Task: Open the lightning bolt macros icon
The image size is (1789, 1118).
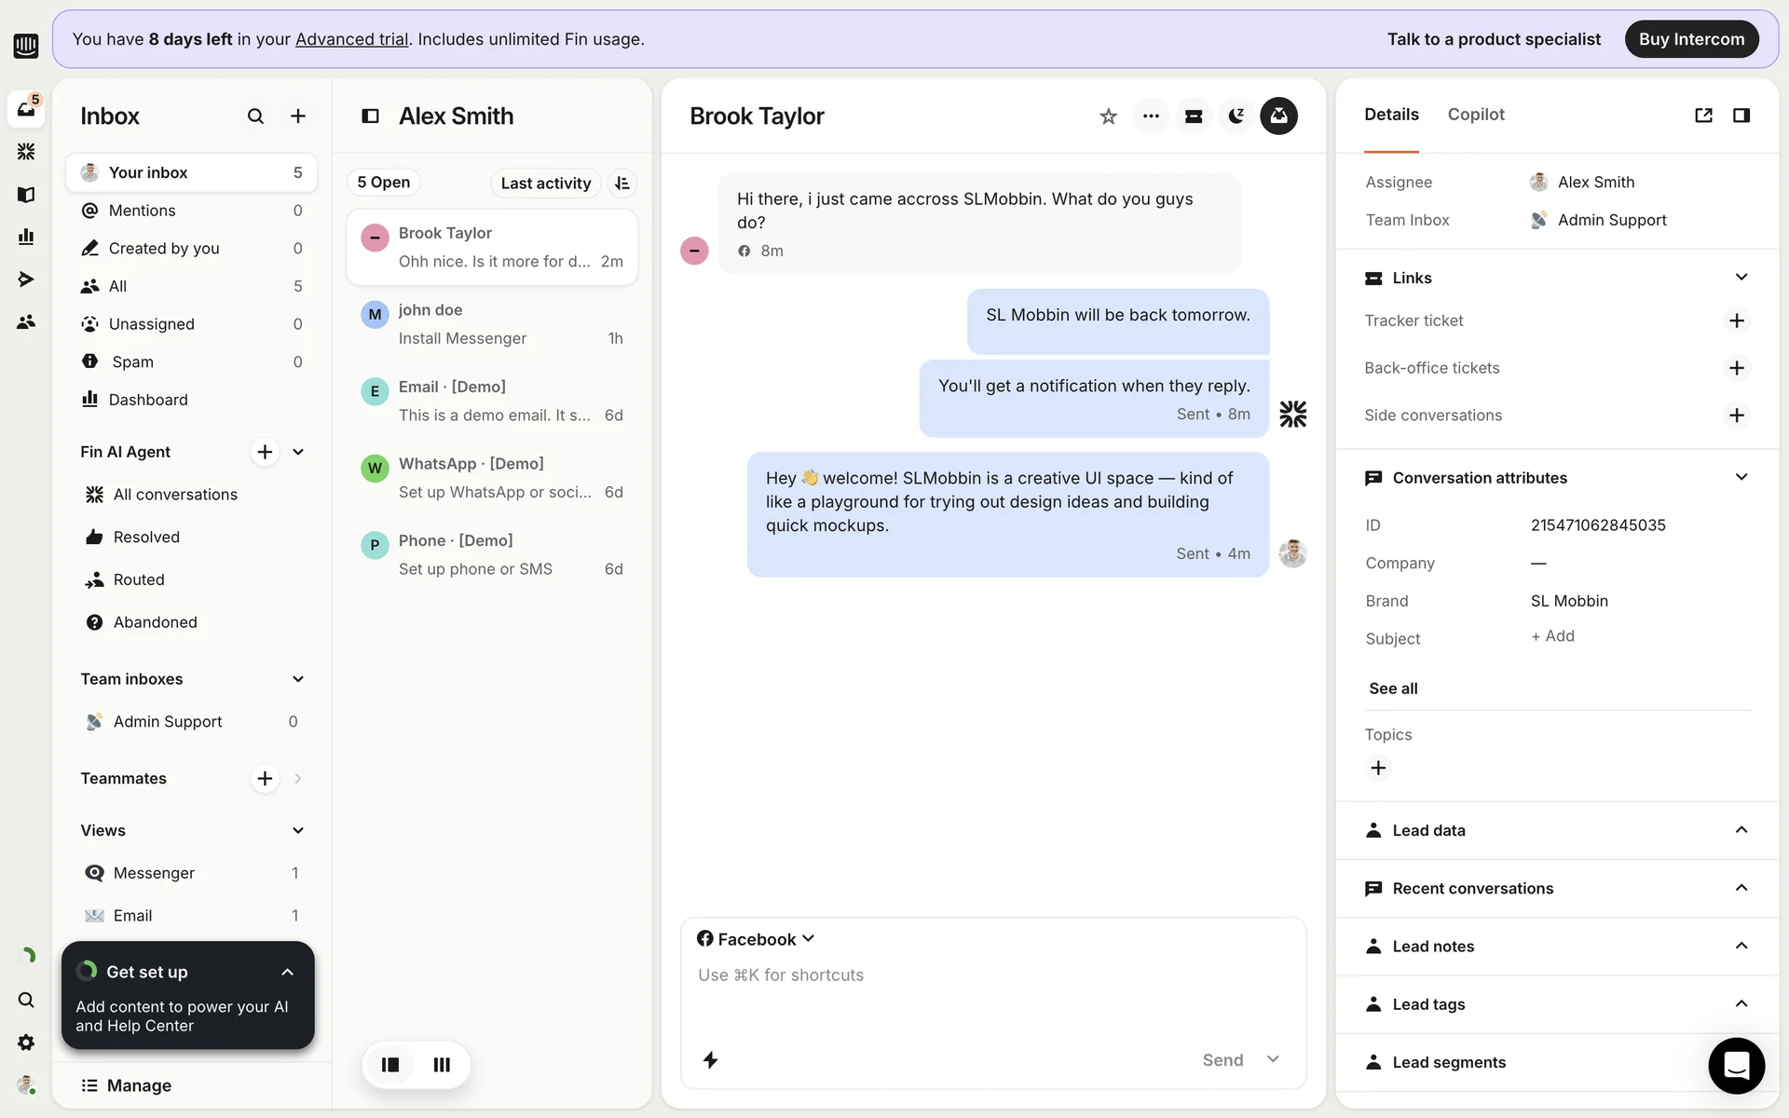Action: coord(710,1059)
